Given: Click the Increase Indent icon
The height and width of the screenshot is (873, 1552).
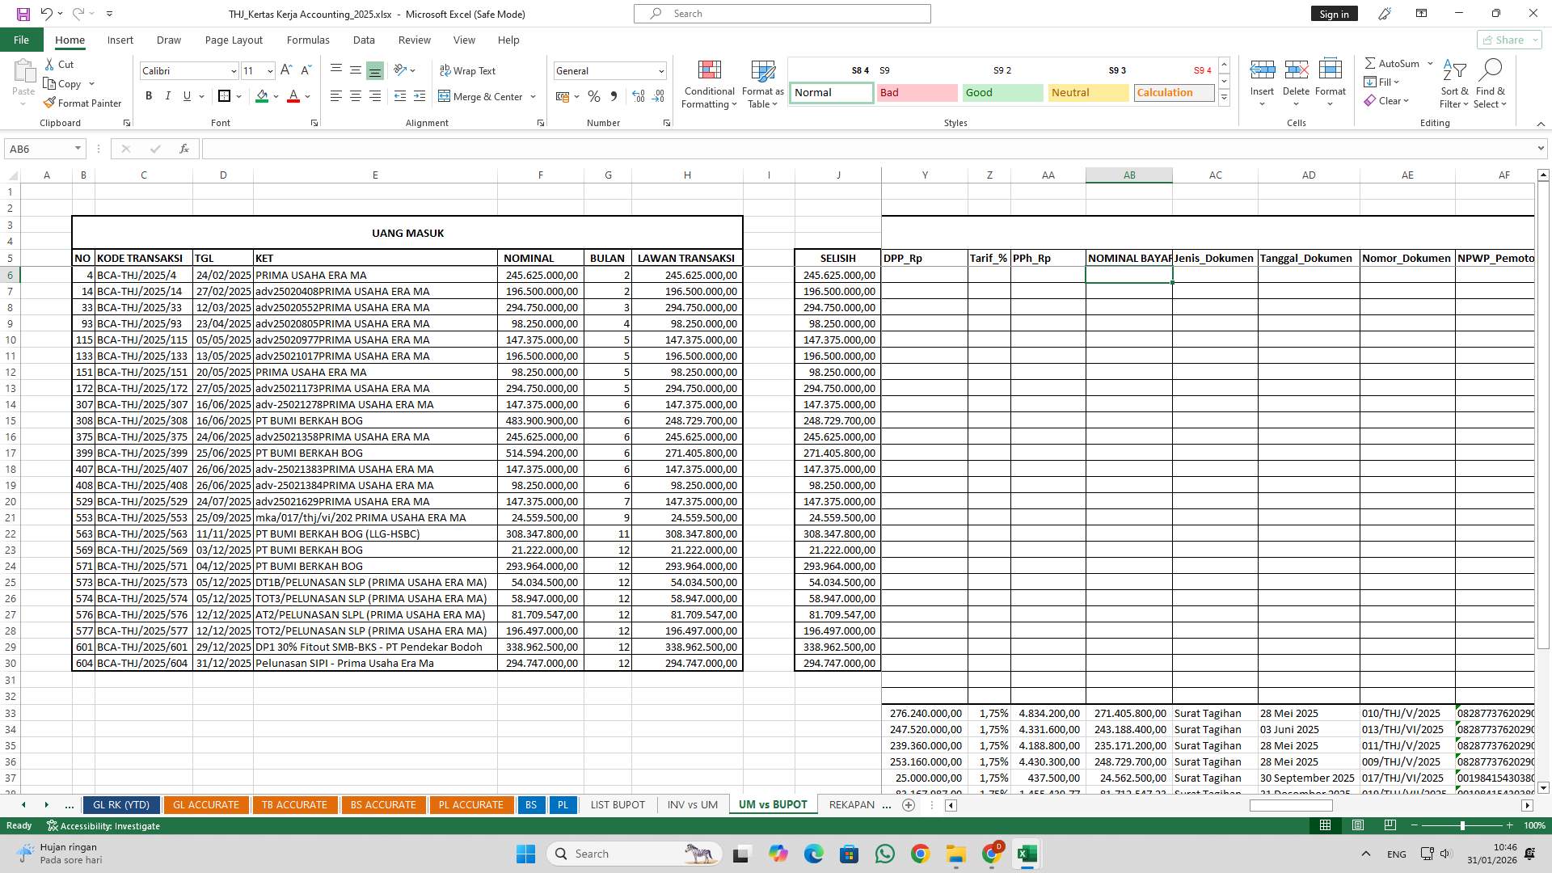Looking at the screenshot, I should coord(419,96).
